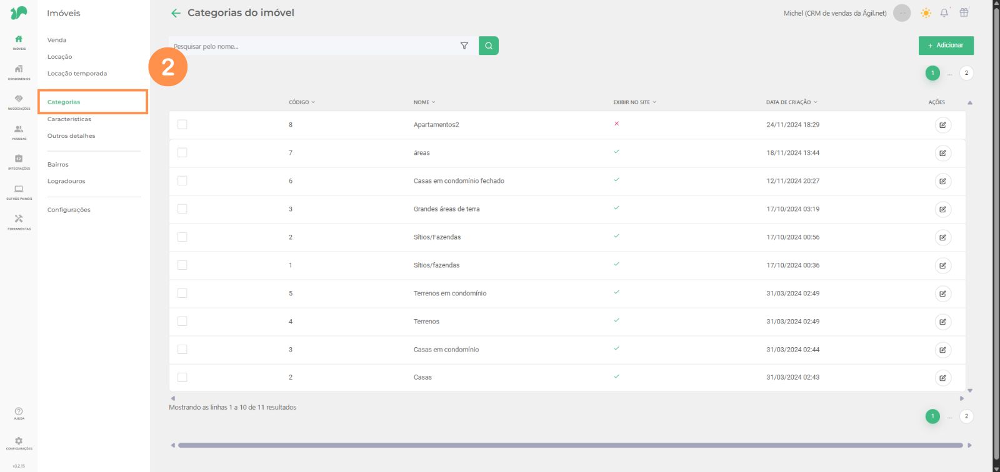The height and width of the screenshot is (472, 1000).
Task: Open the Condomínios sidebar icon
Action: 19,71
